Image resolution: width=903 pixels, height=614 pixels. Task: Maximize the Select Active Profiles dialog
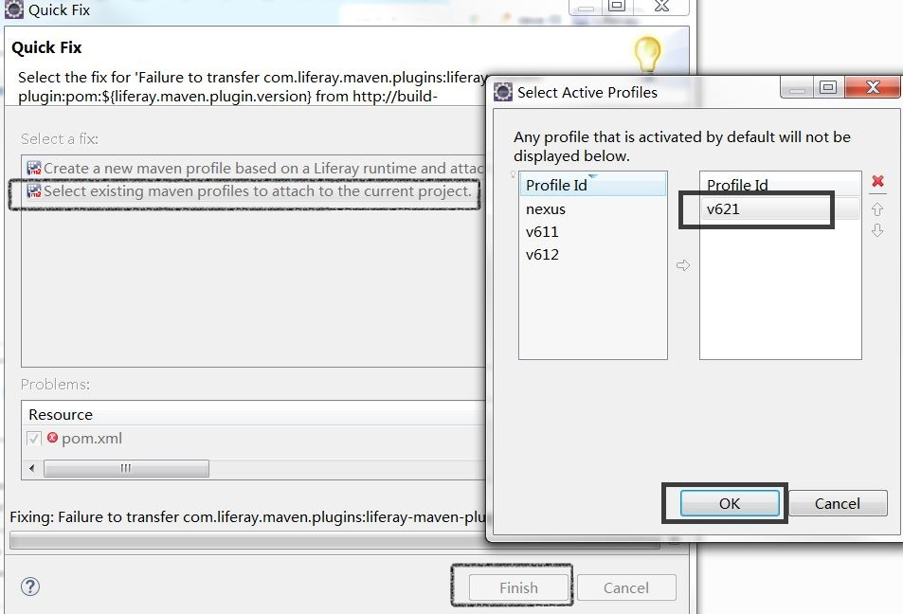pyautogui.click(x=828, y=87)
